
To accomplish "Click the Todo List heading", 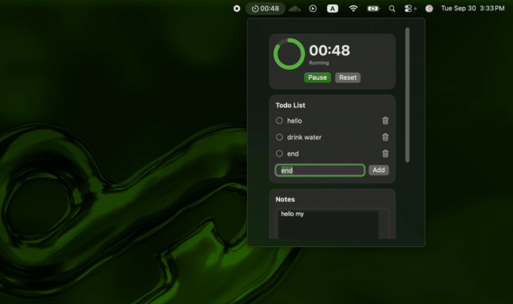I will click(x=290, y=105).
